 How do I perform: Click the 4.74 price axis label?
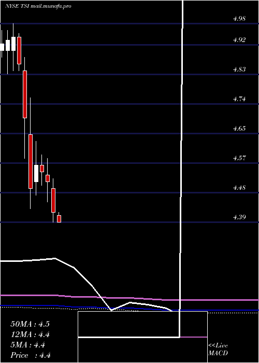(x=239, y=99)
